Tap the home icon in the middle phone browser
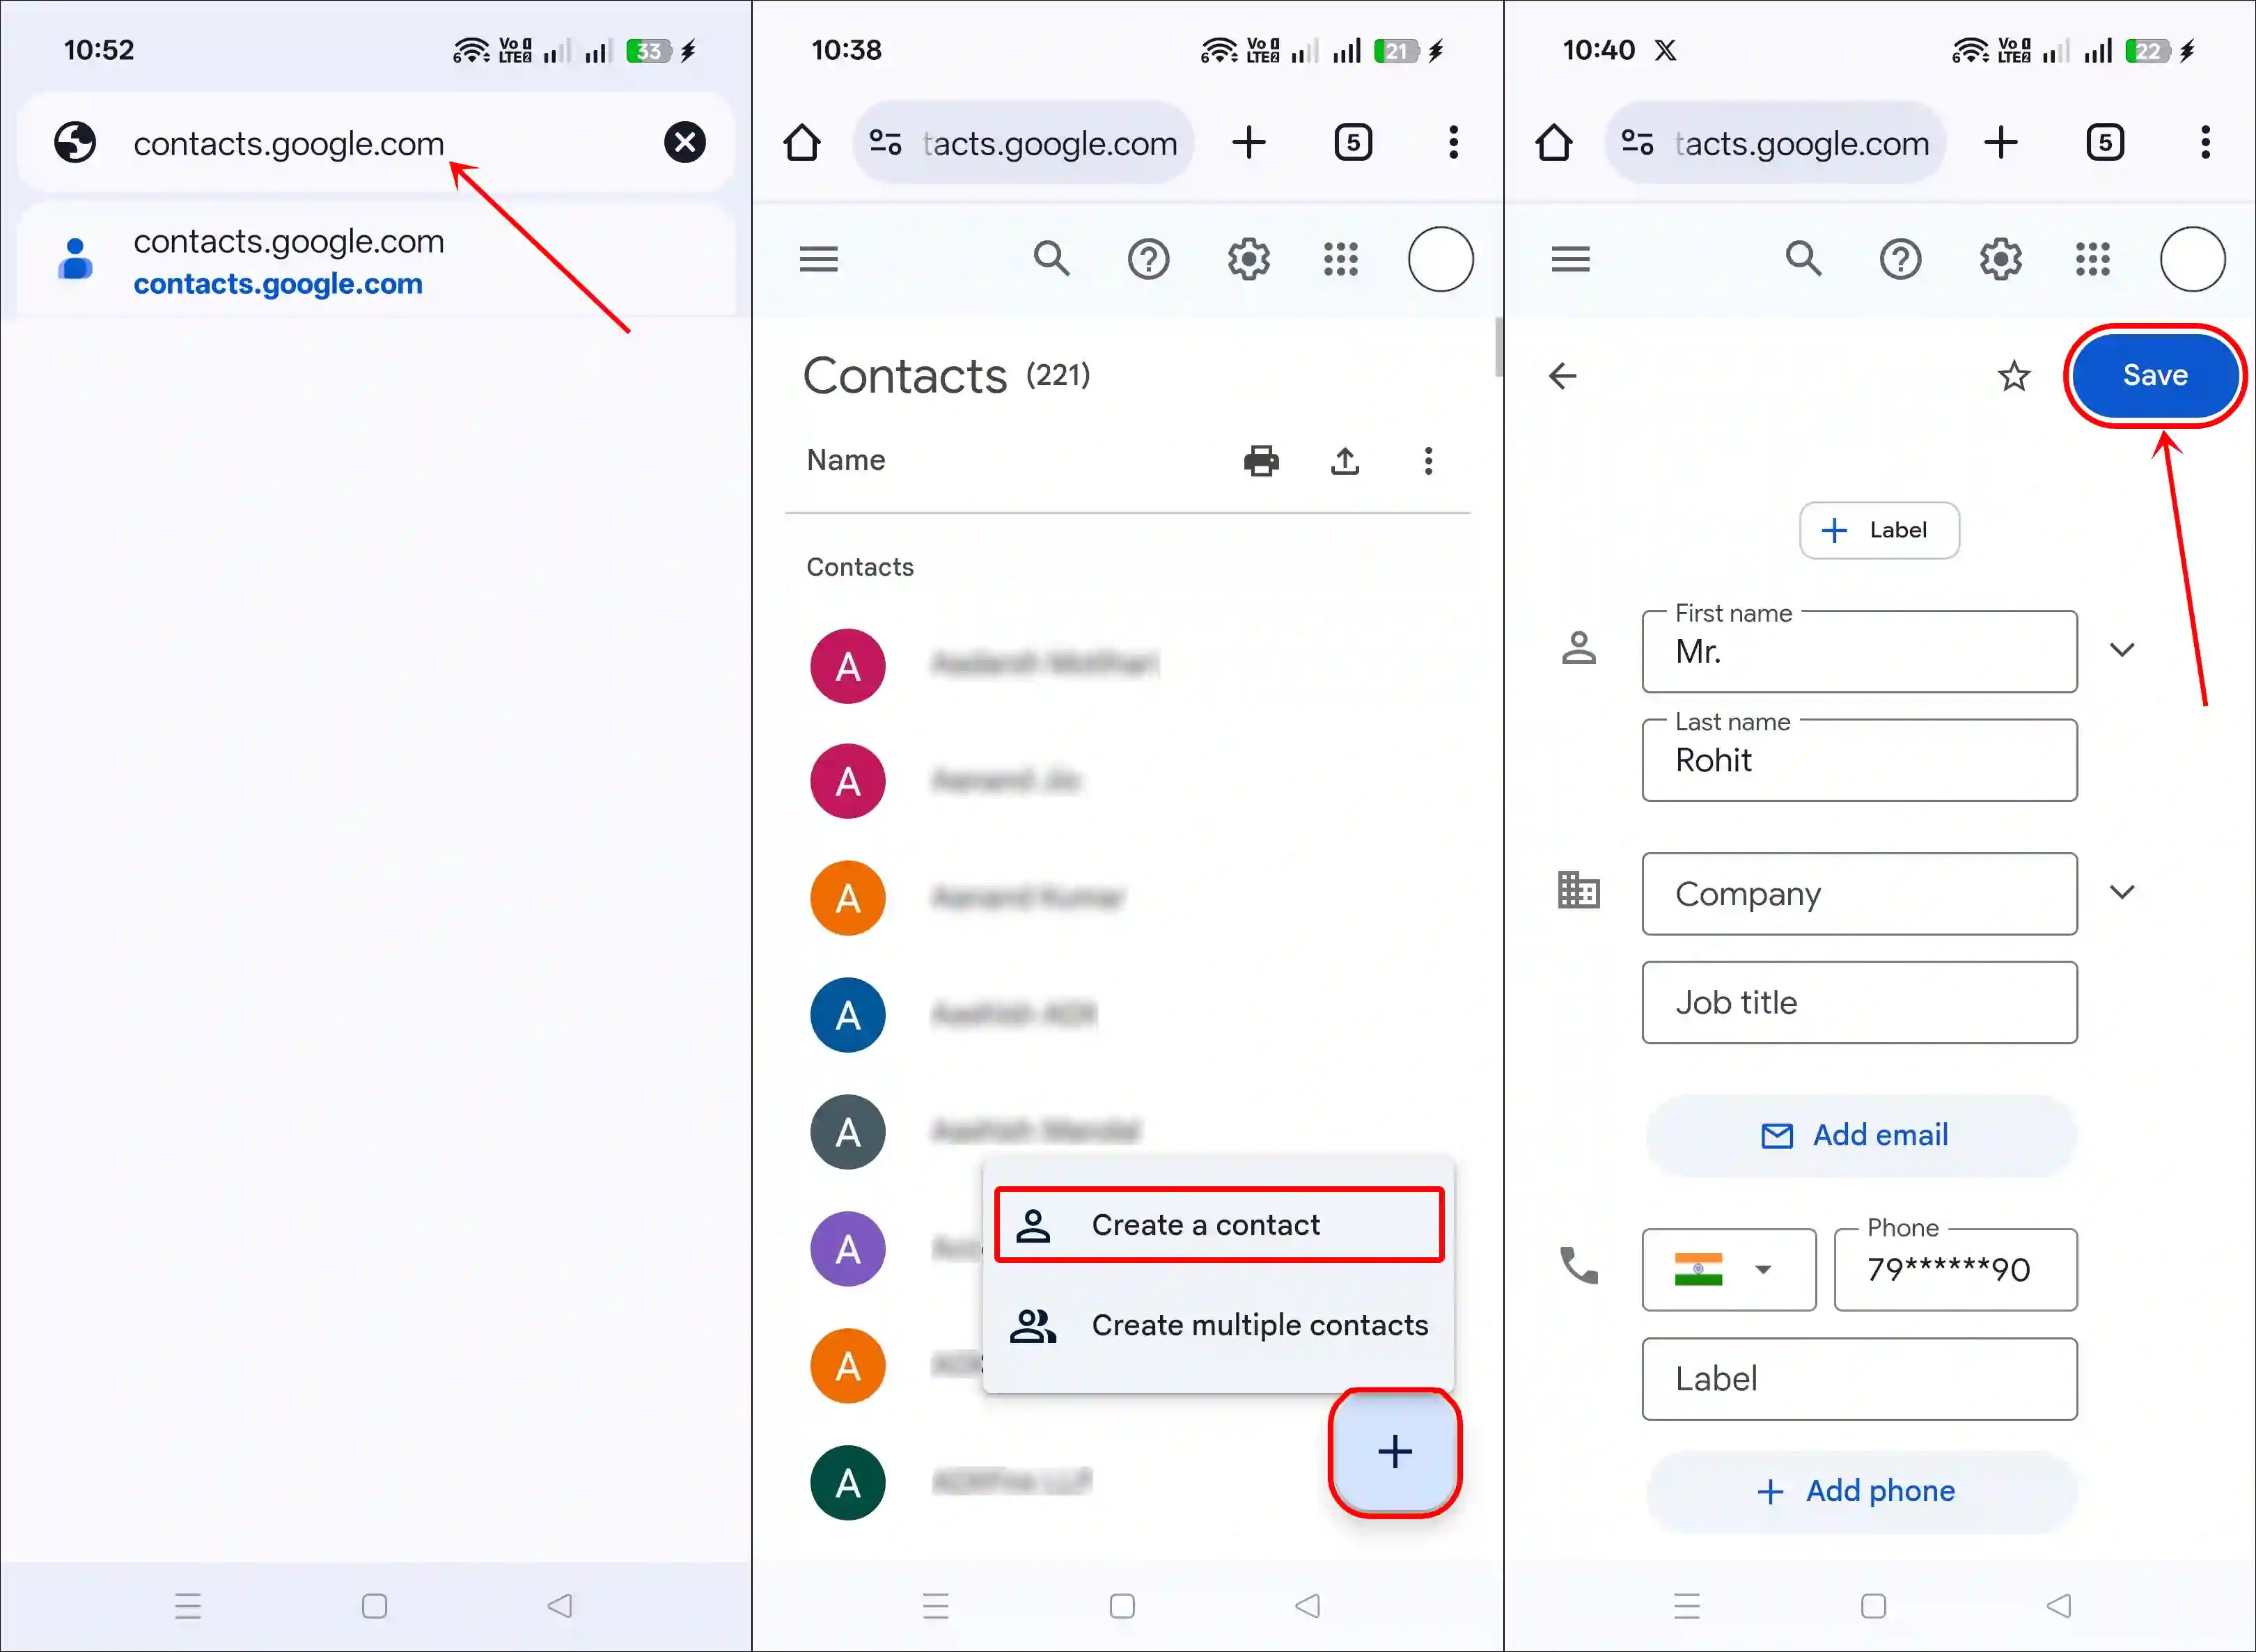Viewport: 2256px width, 1652px height. tap(802, 142)
